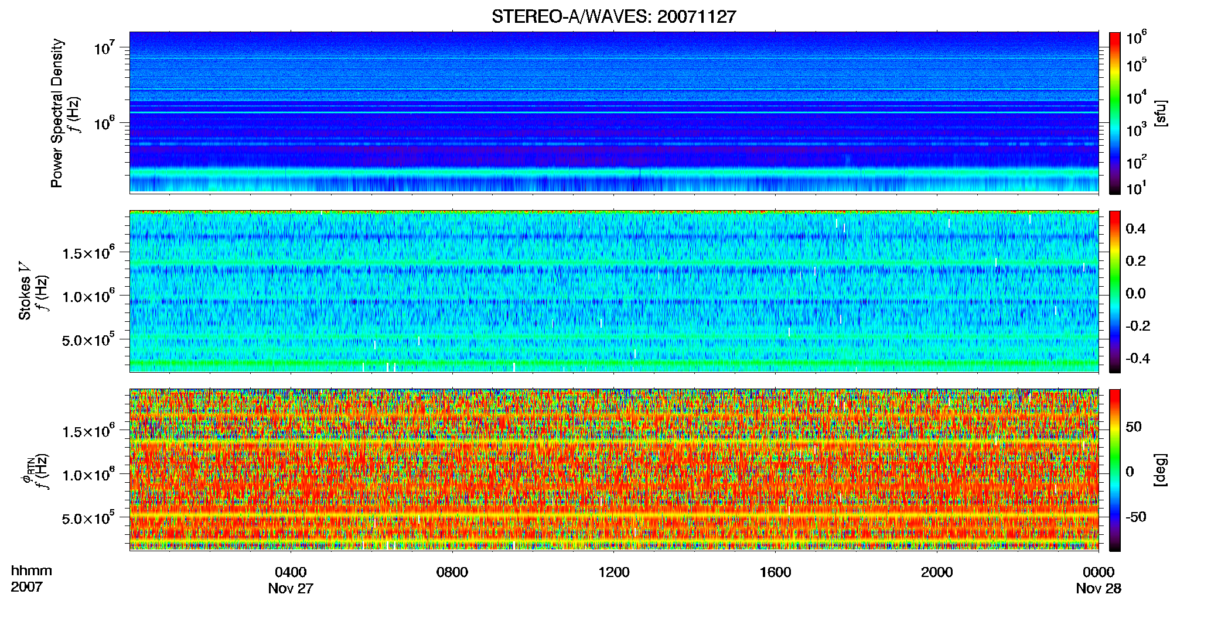
Task: Click the Power Spectral Density spectrogram panel
Action: pyautogui.click(x=613, y=112)
